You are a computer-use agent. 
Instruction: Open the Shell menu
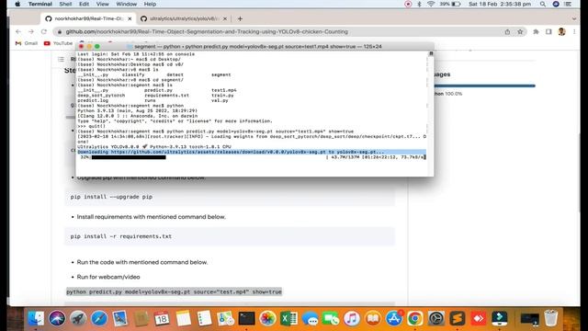tap(65, 4)
